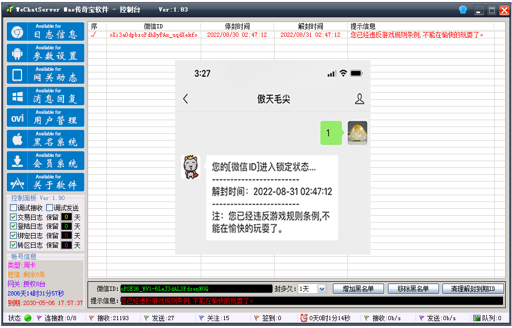Click the 停封时间 column header
Viewport: 512px width, 328px height.
(237, 26)
